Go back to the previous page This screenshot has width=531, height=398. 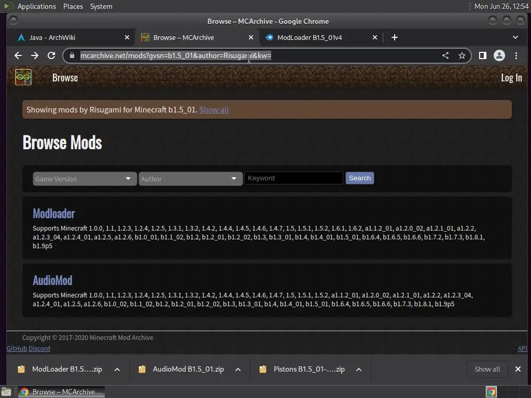click(18, 55)
